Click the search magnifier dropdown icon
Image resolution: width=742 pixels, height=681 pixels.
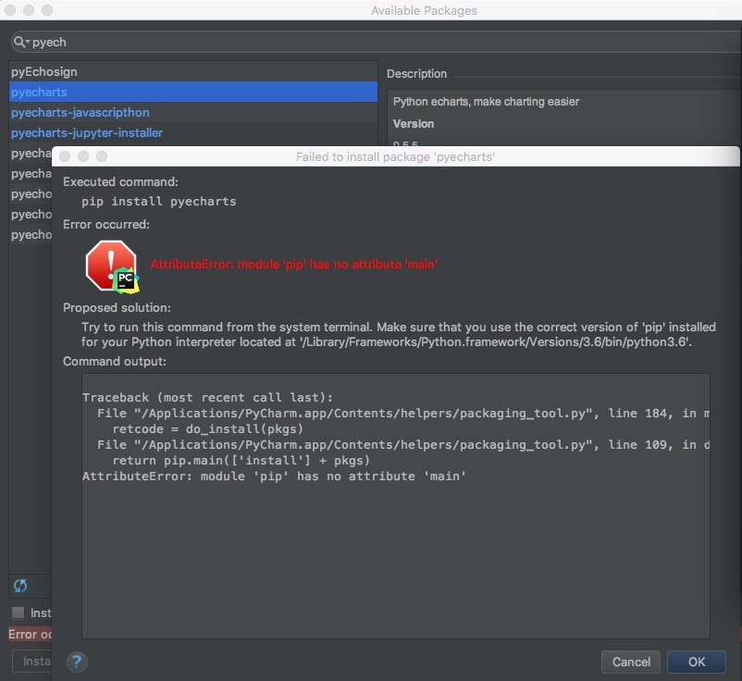[x=21, y=43]
